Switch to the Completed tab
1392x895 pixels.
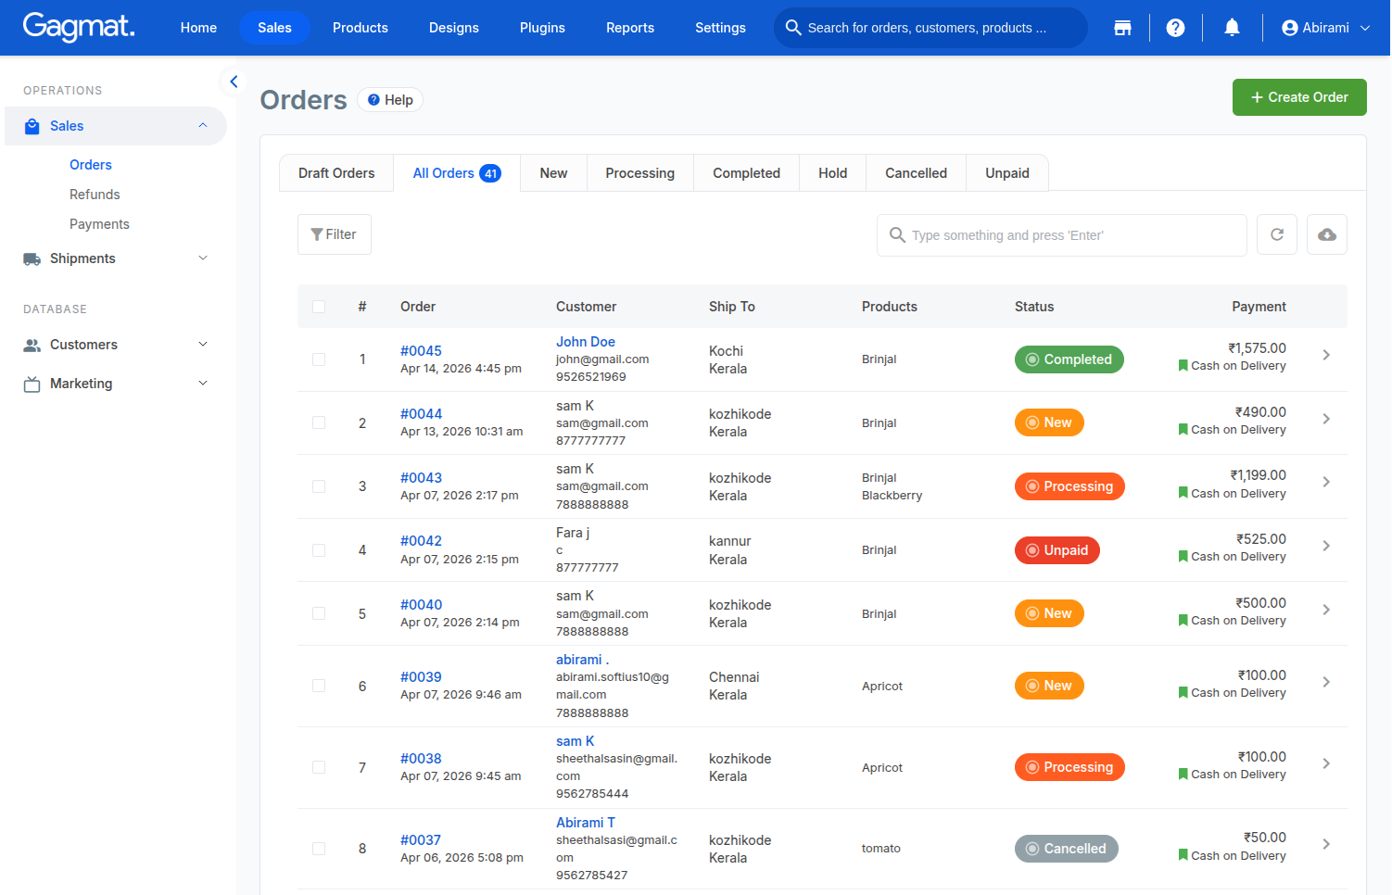(x=746, y=173)
